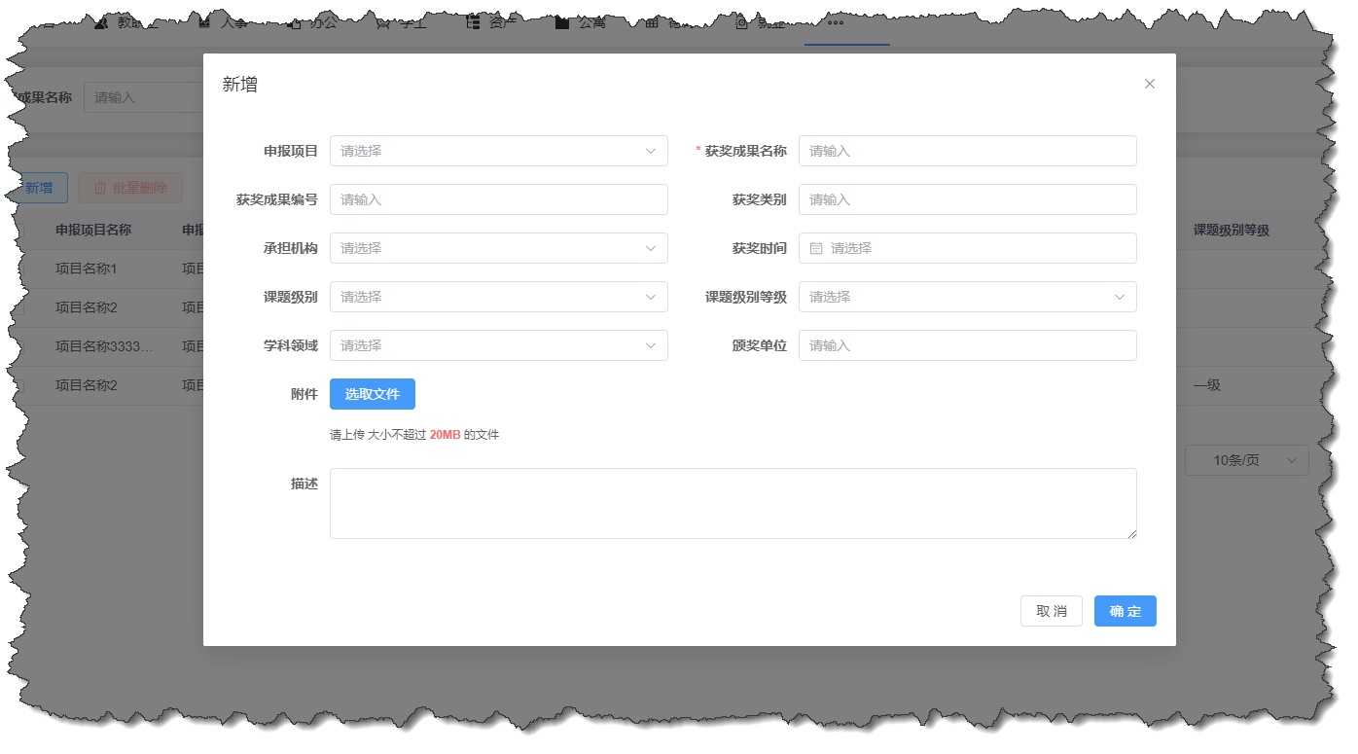Open the 申报项目 dropdown
The height and width of the screenshot is (754, 1358).
click(498, 151)
